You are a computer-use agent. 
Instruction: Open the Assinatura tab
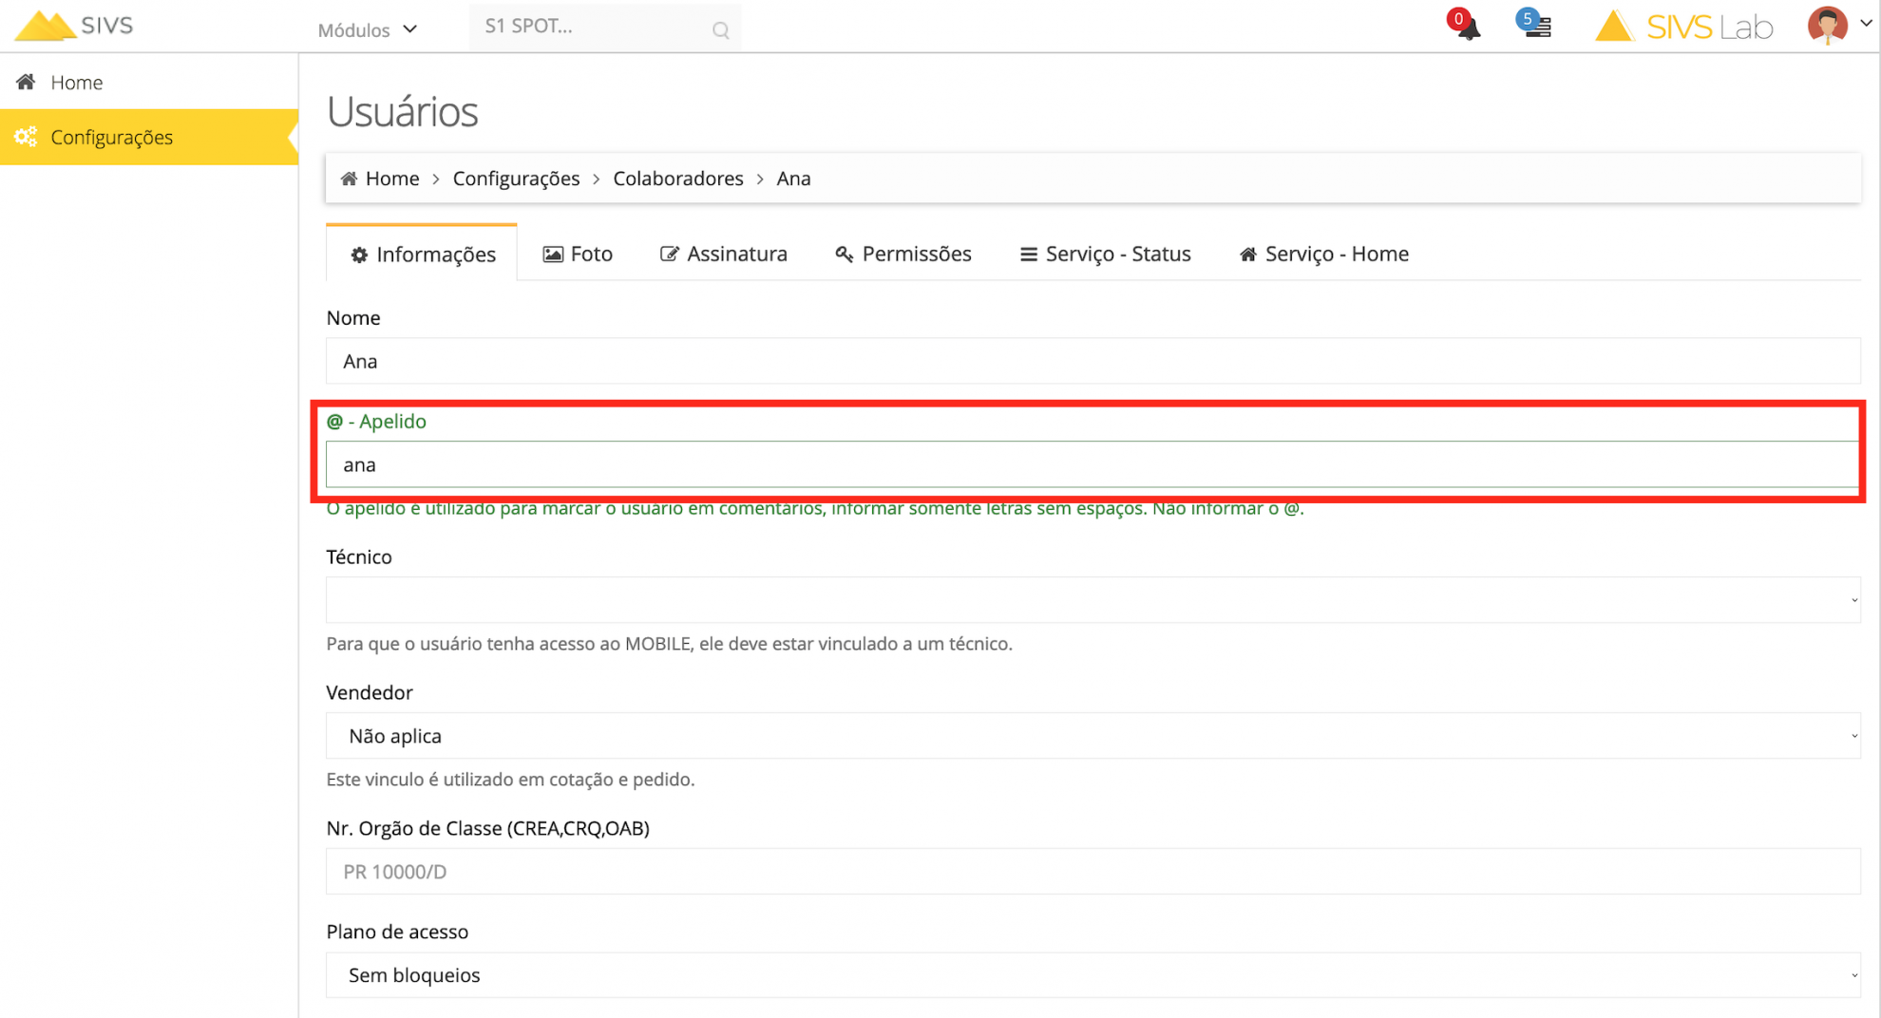click(723, 254)
